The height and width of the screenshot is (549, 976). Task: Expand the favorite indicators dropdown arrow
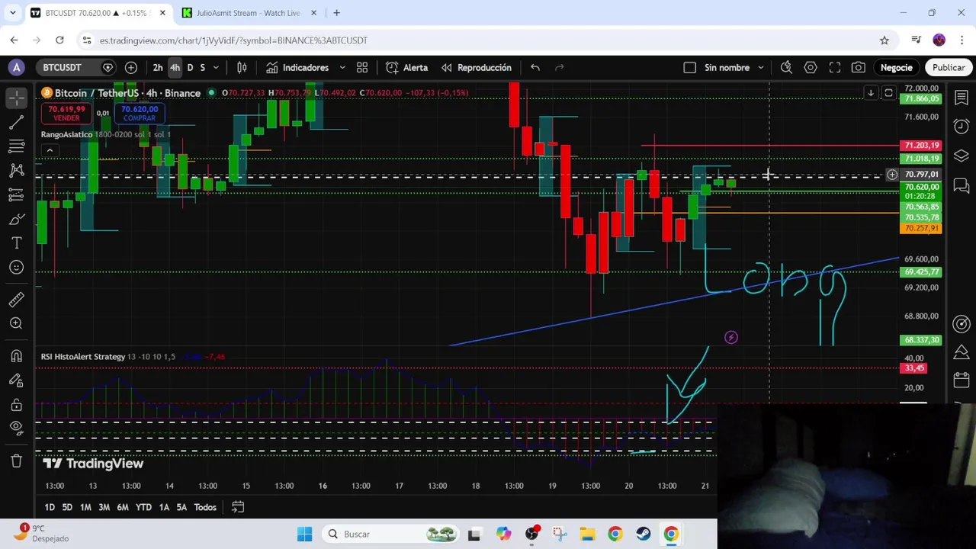click(342, 67)
